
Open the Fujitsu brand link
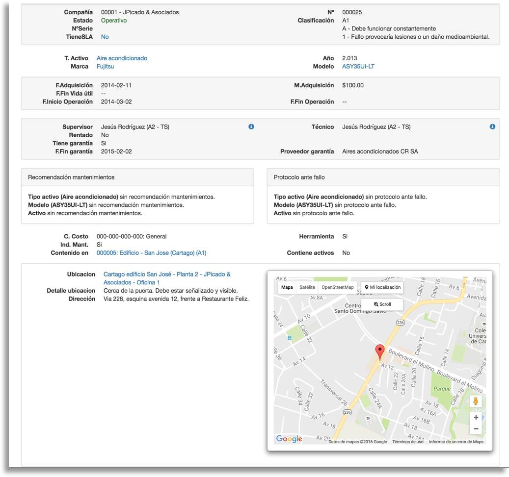click(x=105, y=66)
